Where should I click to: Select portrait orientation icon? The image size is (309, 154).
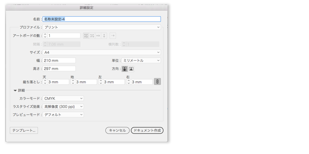124,69
